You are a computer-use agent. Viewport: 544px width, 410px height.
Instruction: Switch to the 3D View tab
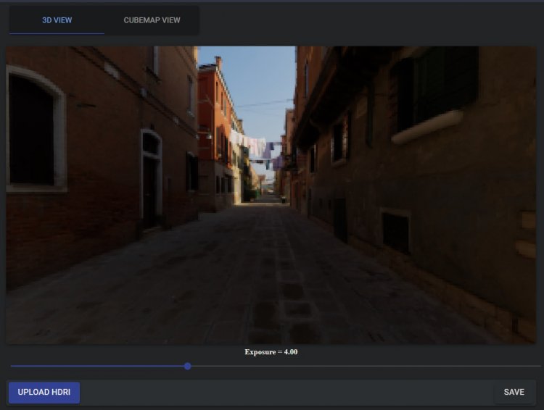click(x=57, y=20)
